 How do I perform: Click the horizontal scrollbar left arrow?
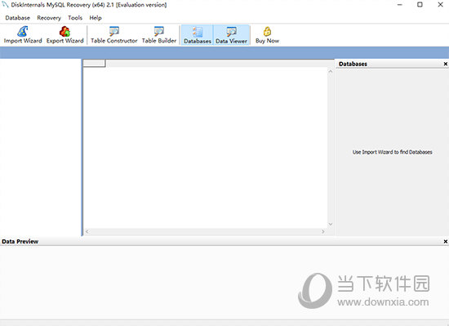tap(87, 231)
